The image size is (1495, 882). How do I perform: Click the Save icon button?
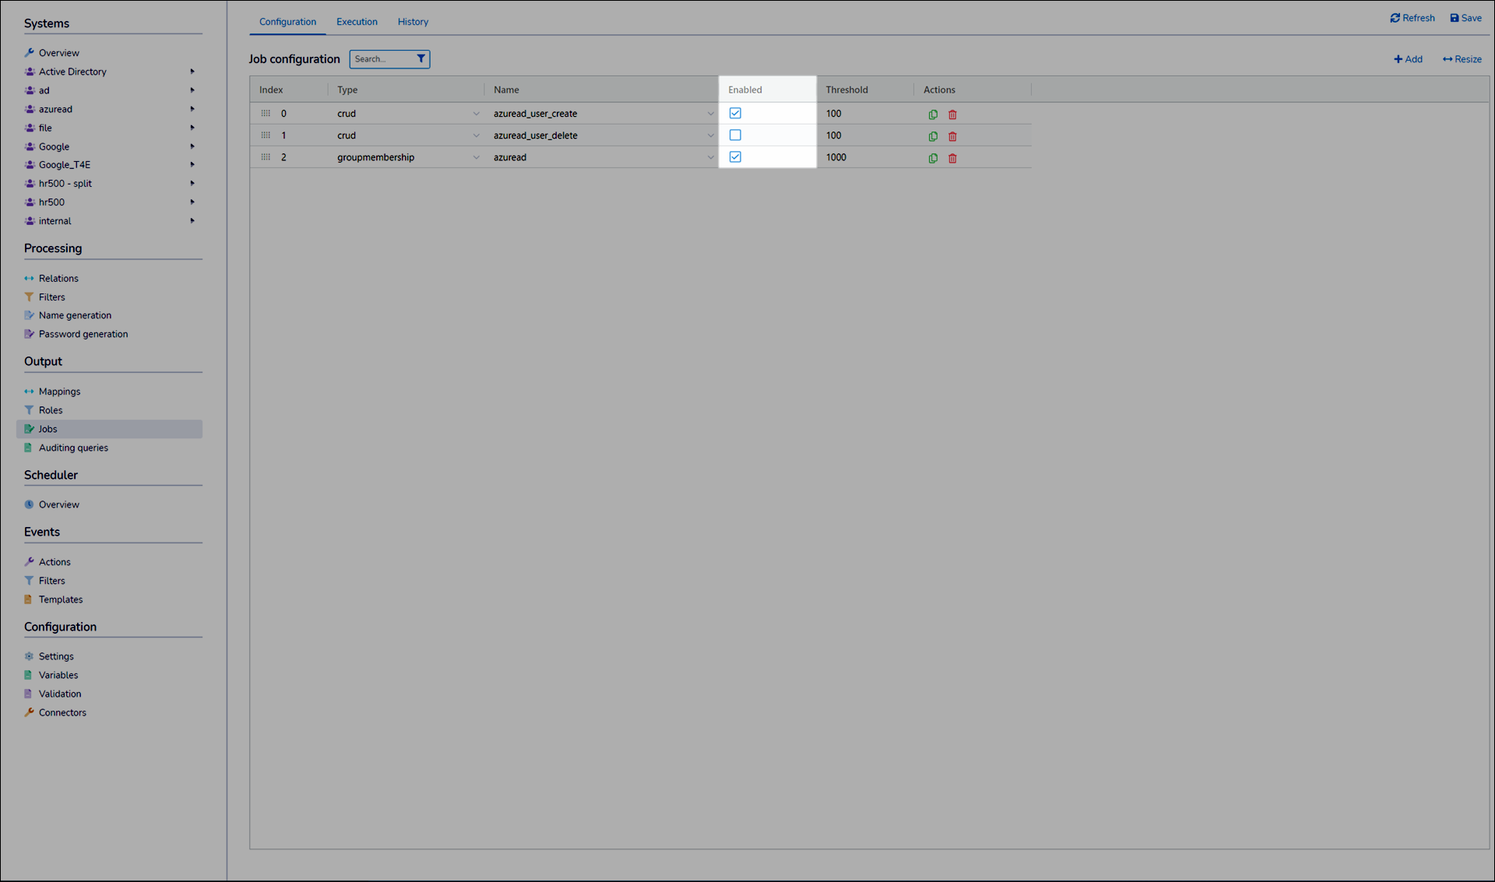1454,18
